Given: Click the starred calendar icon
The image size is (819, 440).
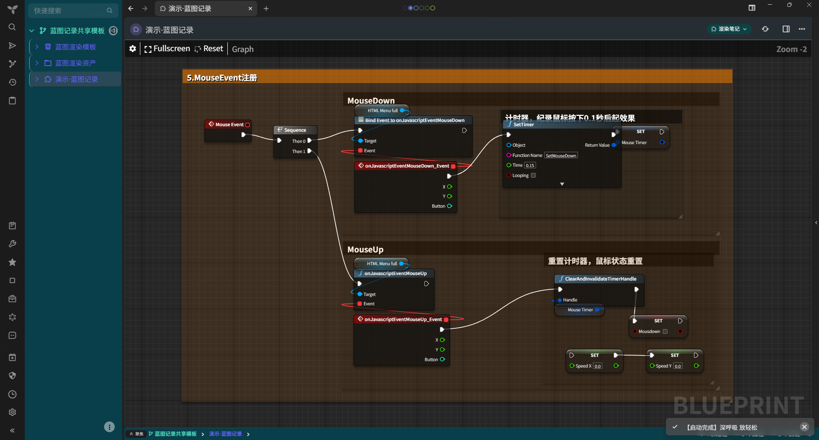Looking at the screenshot, I should [12, 357].
